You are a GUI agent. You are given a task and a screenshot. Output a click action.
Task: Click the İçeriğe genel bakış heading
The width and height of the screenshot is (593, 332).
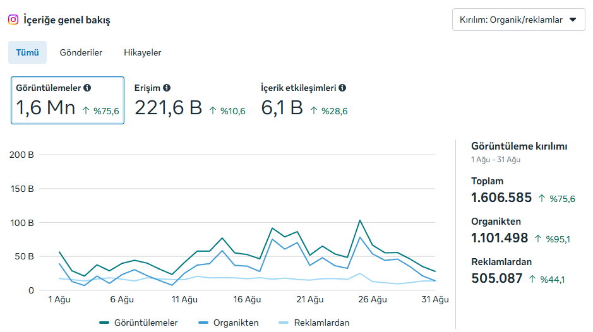pos(67,20)
